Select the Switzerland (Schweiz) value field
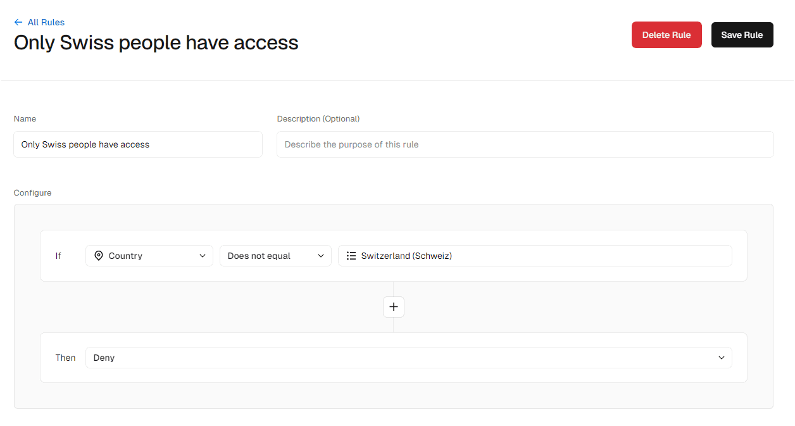This screenshot has height=426, width=795. point(535,256)
